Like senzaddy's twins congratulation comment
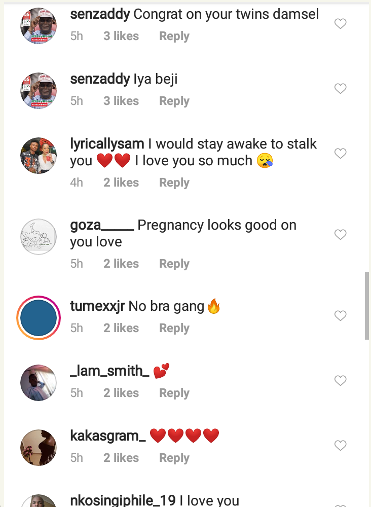 [x=341, y=24]
